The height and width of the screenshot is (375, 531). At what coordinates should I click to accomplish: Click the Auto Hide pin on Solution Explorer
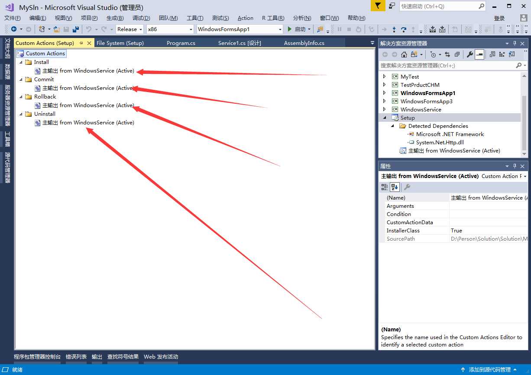tap(515, 44)
